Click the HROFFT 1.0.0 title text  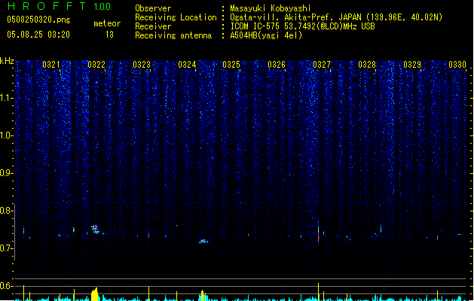tap(60, 6)
